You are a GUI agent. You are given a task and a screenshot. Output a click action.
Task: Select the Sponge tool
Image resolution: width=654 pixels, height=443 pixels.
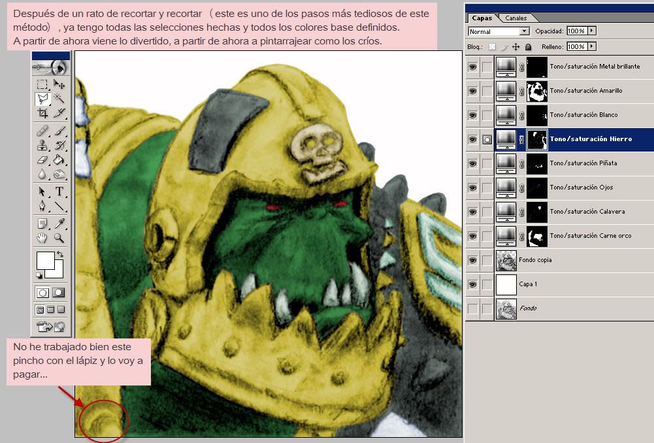pos(59,174)
